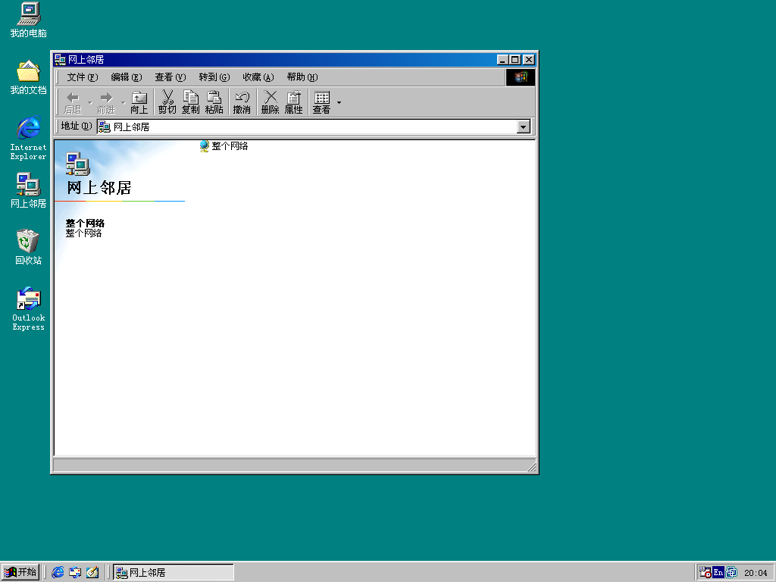The height and width of the screenshot is (582, 776).
Task: Open the 转到(G) menu
Action: pyautogui.click(x=214, y=77)
